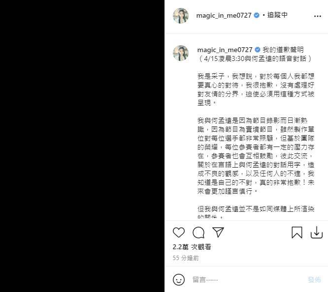Click the caption text 我的道歉聲明

pos(283,50)
